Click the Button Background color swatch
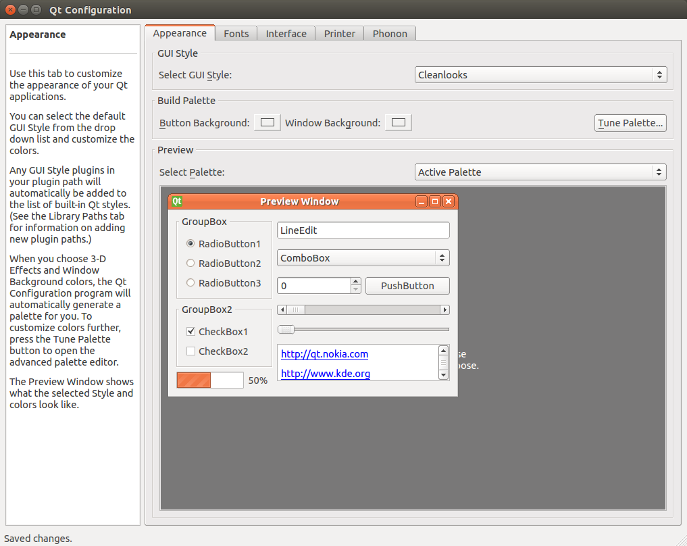Screen dimensions: 687x546 pyautogui.click(x=266, y=122)
